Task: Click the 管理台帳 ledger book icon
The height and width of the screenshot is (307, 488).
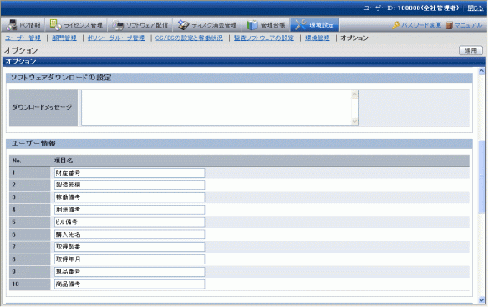Action: tap(252, 25)
